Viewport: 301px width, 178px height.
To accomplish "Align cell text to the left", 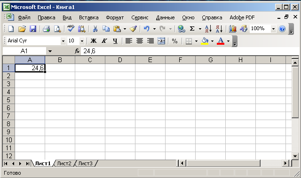I will (128, 41).
